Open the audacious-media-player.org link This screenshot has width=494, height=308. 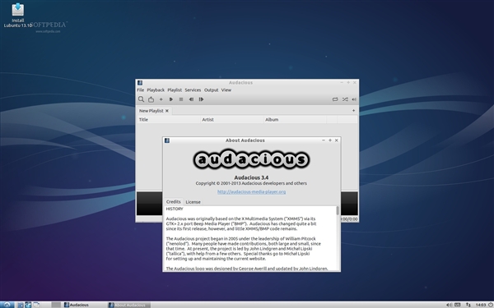pyautogui.click(x=251, y=191)
